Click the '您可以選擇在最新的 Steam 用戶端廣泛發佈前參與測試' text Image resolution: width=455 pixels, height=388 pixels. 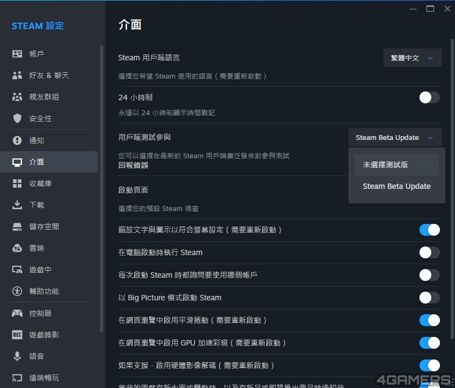pyautogui.click(x=204, y=156)
